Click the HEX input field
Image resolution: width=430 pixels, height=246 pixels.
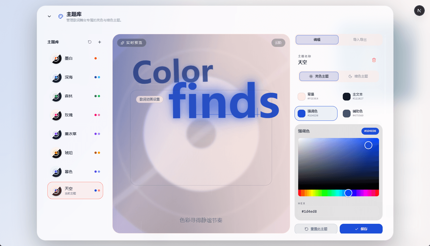tap(339, 212)
